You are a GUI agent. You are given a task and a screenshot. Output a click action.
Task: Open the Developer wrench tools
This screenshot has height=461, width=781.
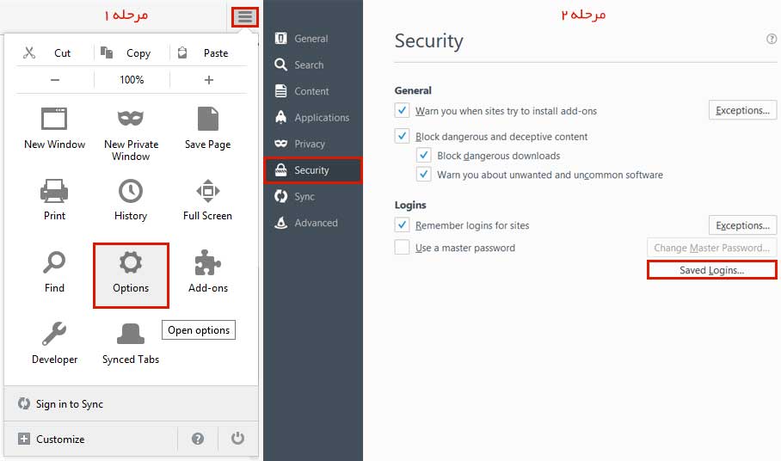coord(54,334)
